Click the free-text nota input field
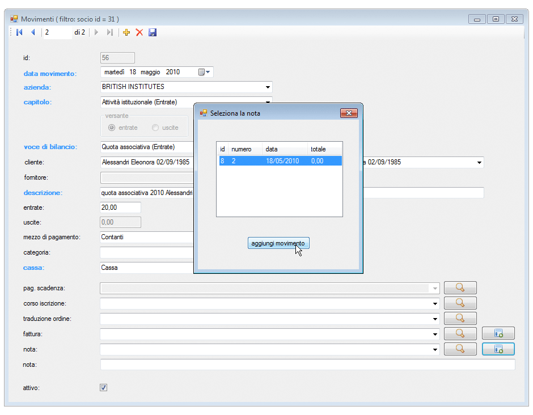Viewport: 533px width, 415px height. point(308,365)
